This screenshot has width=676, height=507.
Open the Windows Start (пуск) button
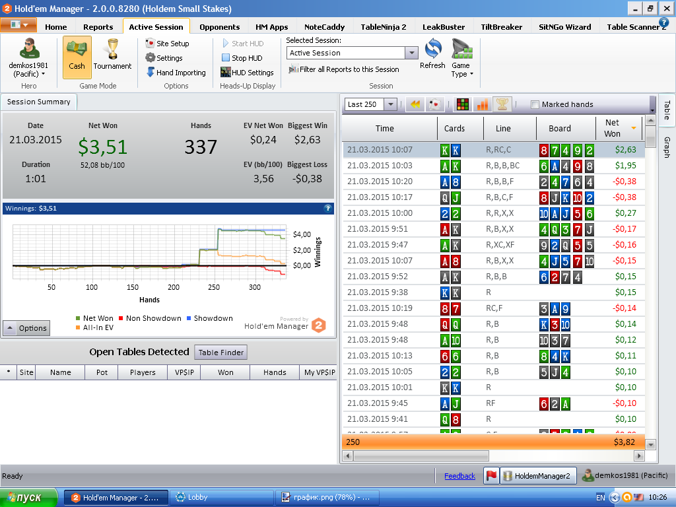pyautogui.click(x=28, y=498)
